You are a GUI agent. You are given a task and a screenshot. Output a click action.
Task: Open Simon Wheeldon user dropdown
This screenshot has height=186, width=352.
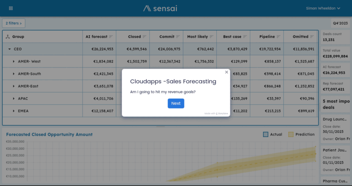pos(323,8)
